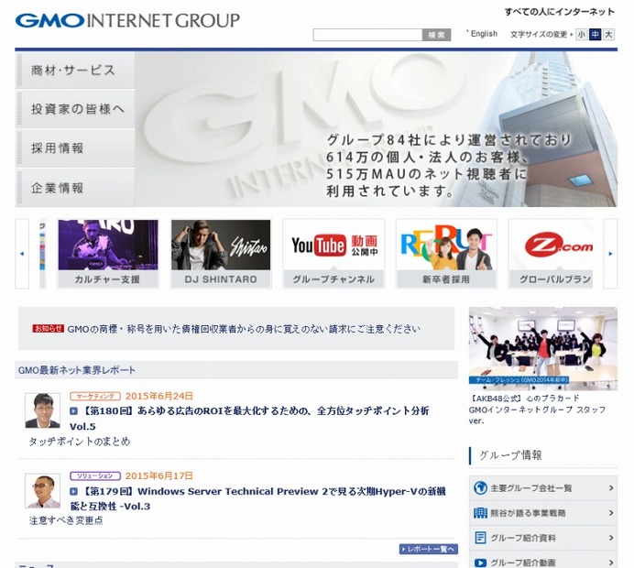
Task: Click the hero banner with グループ84社 text
Action: point(376,129)
